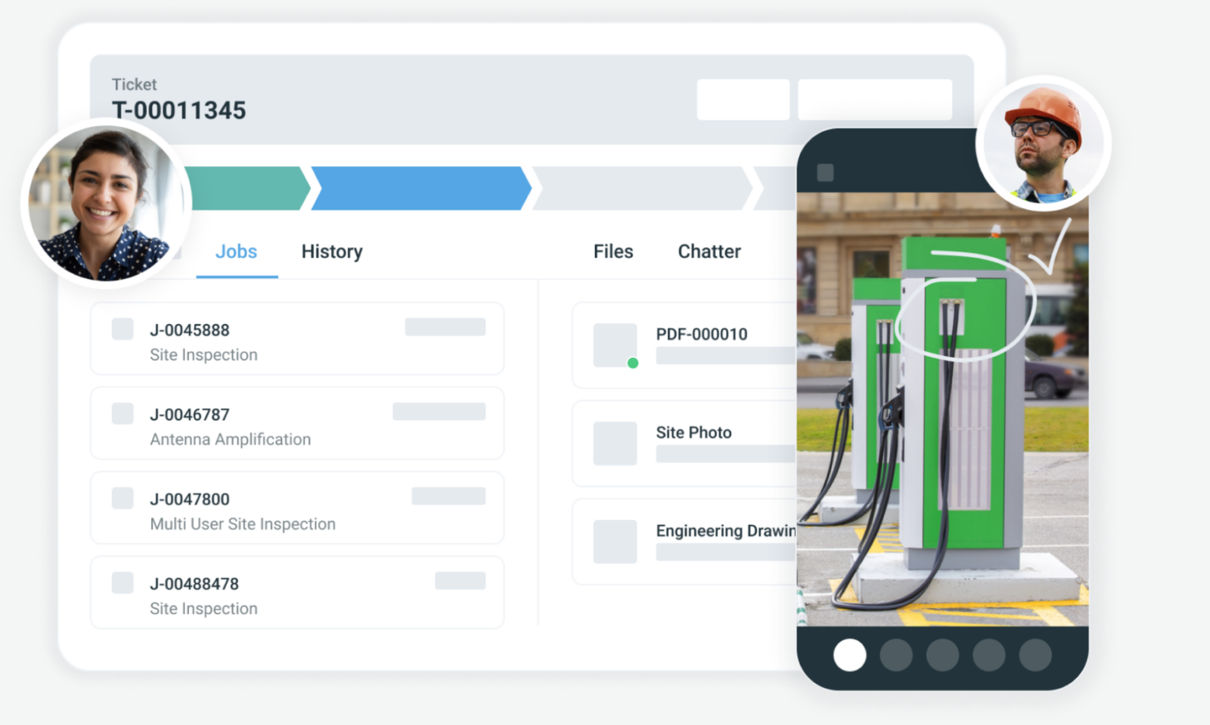
Task: Open the Chatter tab
Action: tap(708, 251)
